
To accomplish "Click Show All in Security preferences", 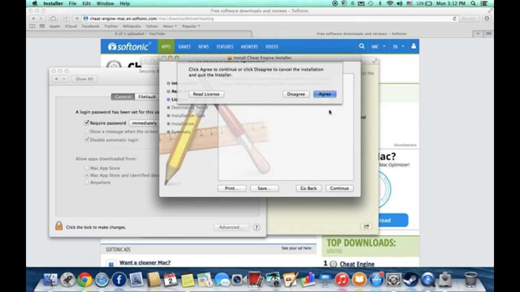I will [84, 79].
